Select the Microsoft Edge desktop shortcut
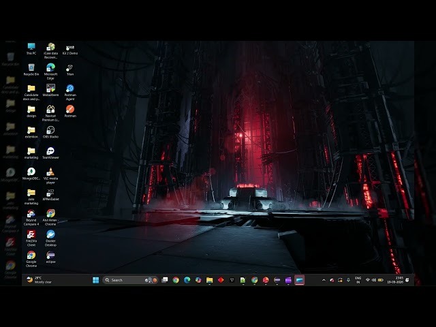436x327 pixels. tap(50, 72)
